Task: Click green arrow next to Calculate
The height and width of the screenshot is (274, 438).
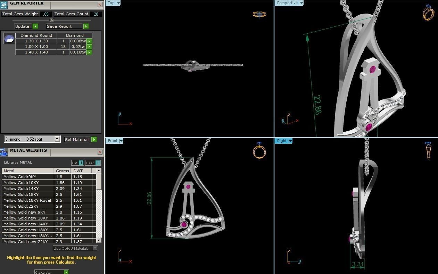Action: (x=66, y=272)
